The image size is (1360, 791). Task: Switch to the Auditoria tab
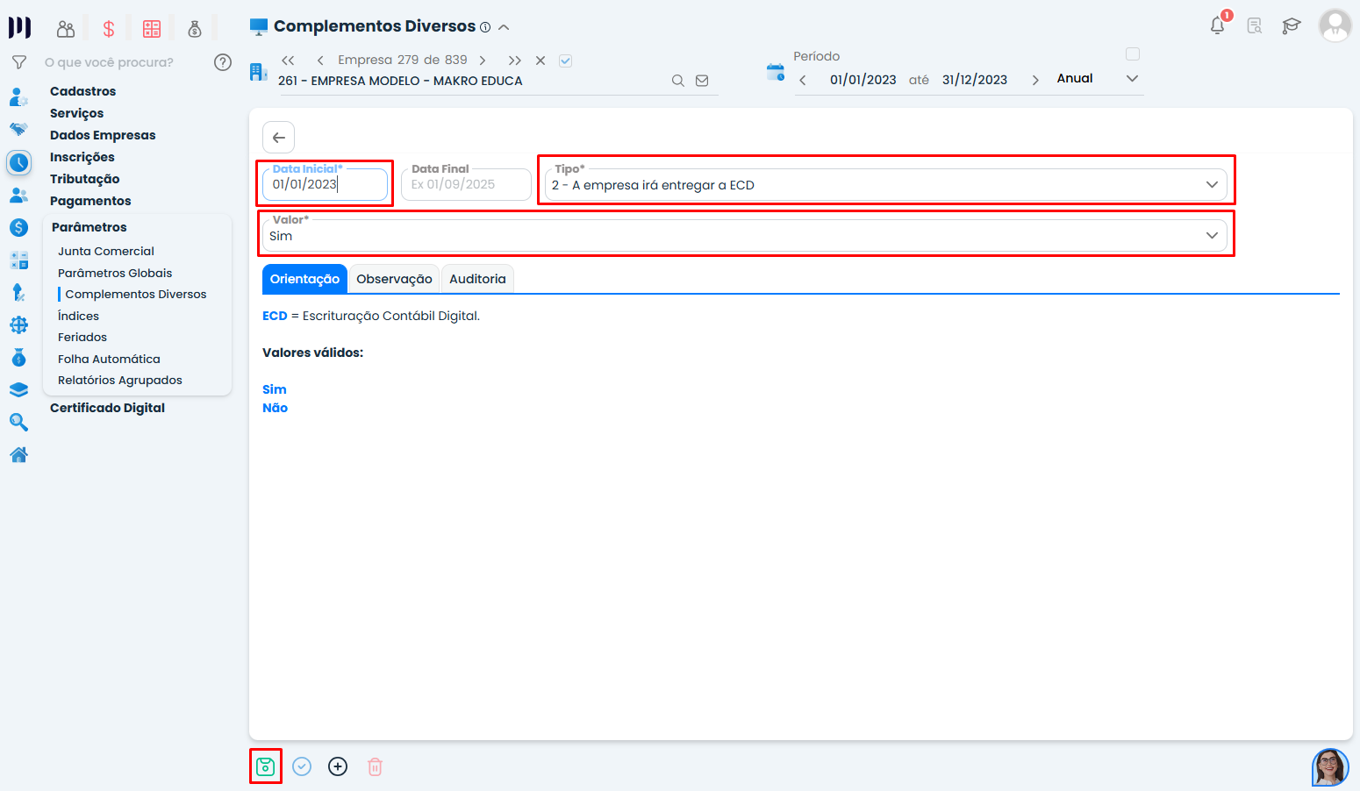pos(477,279)
